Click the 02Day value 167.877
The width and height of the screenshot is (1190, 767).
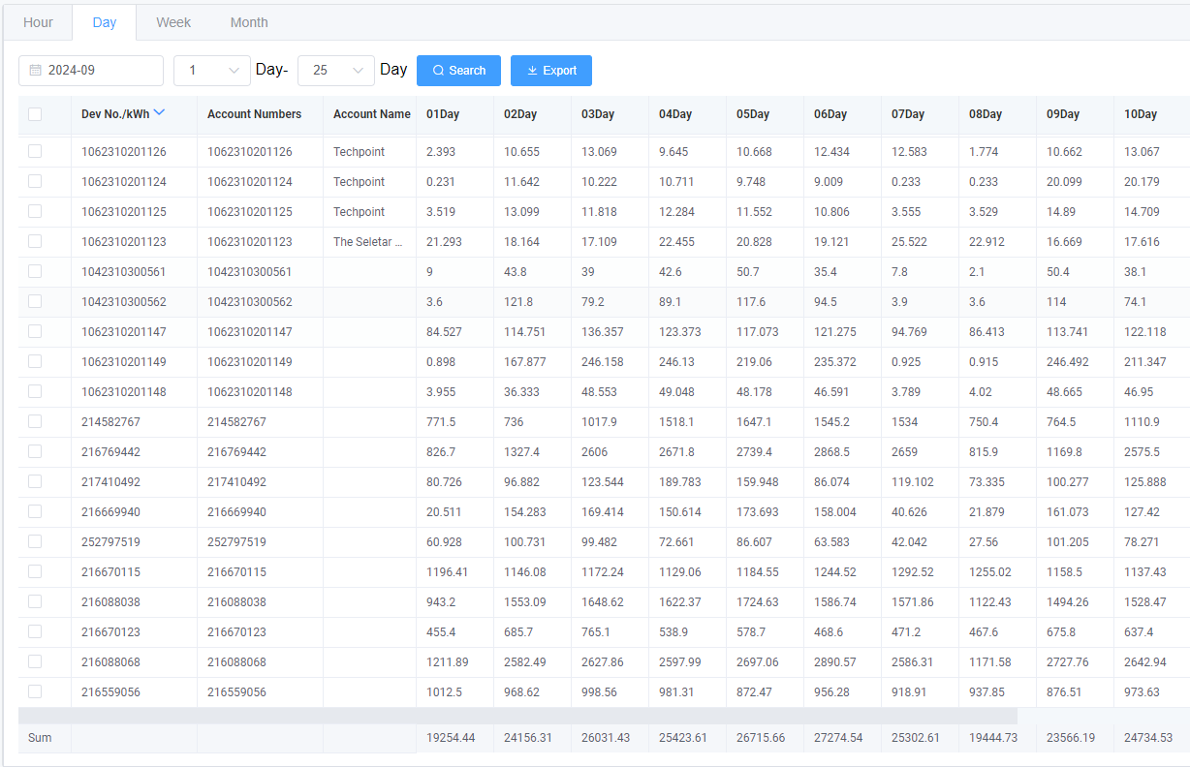(x=525, y=361)
